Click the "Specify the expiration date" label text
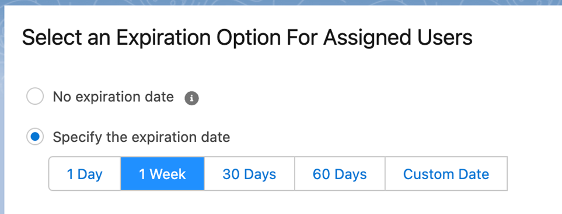Screen dimensions: 562x214 [142, 138]
